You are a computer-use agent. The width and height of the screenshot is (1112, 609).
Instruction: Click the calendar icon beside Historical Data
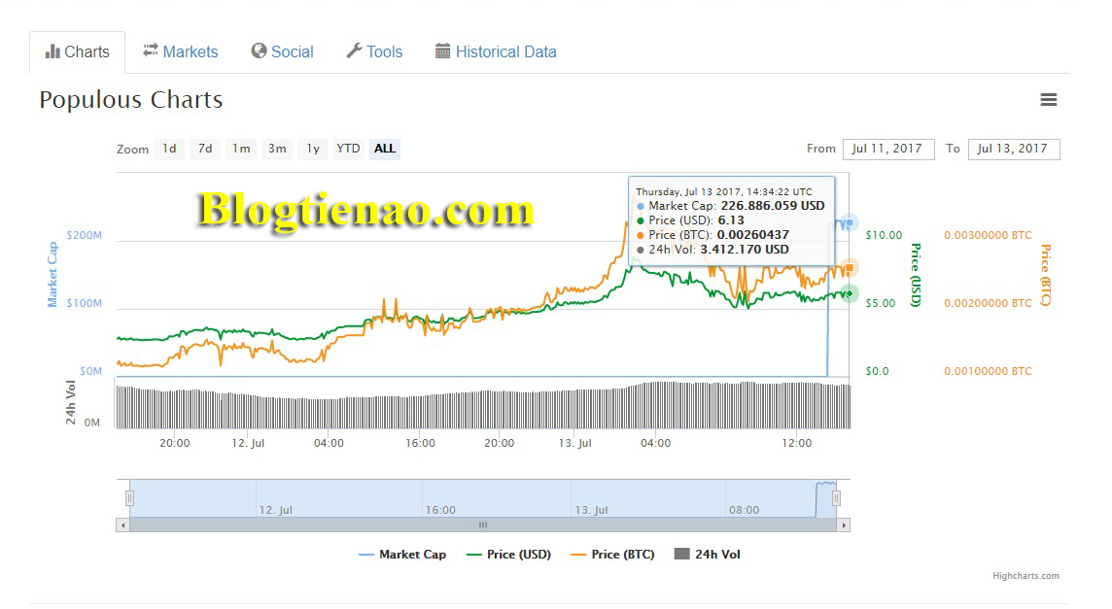coord(442,51)
